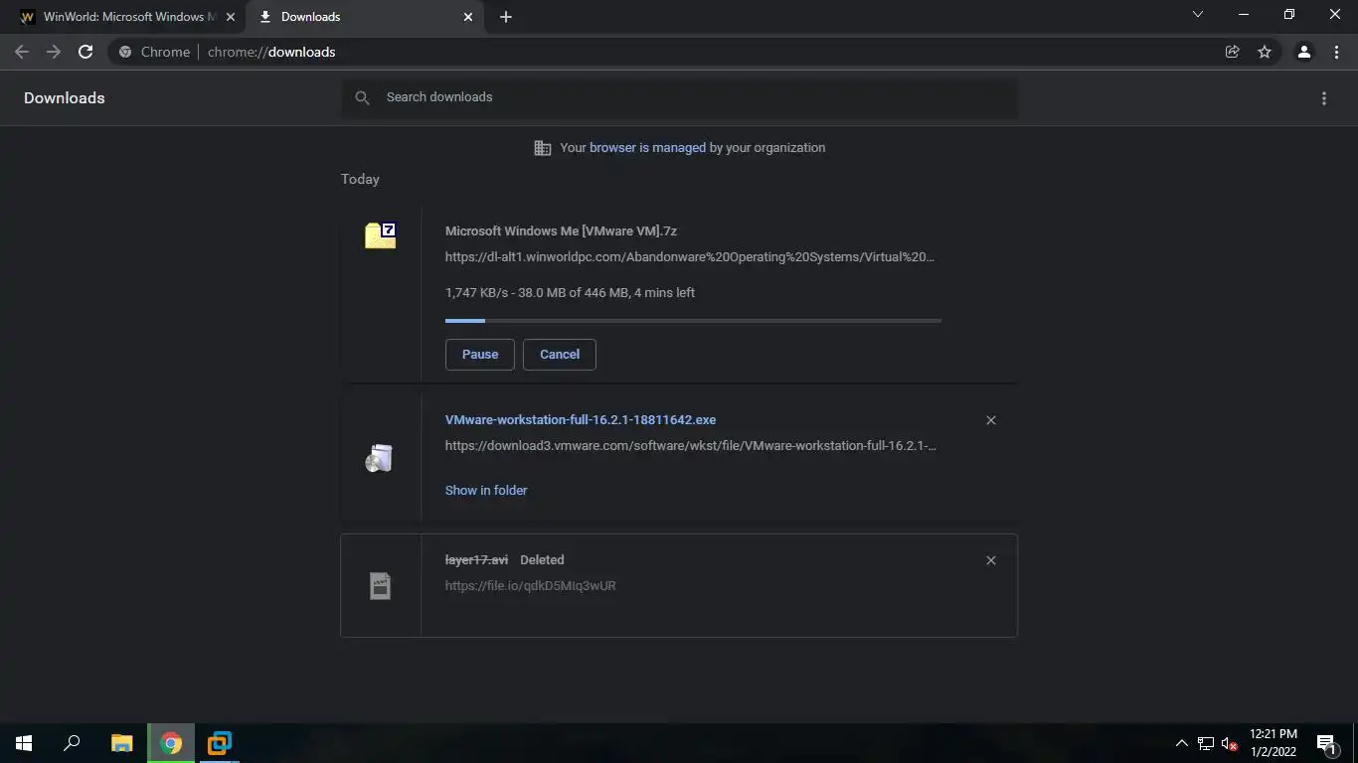Click Show in folder for VMware installer
Screen dimensions: 1358x763
point(486,490)
